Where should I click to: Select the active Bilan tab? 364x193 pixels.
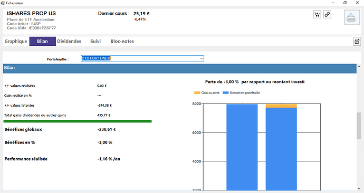click(43, 41)
